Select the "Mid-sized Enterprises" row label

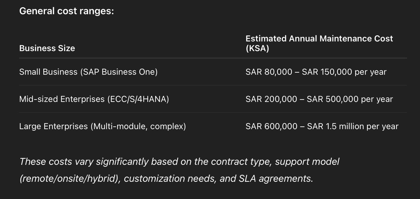[x=62, y=99]
